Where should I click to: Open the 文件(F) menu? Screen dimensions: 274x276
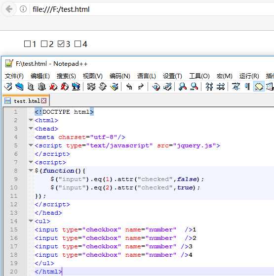point(14,76)
